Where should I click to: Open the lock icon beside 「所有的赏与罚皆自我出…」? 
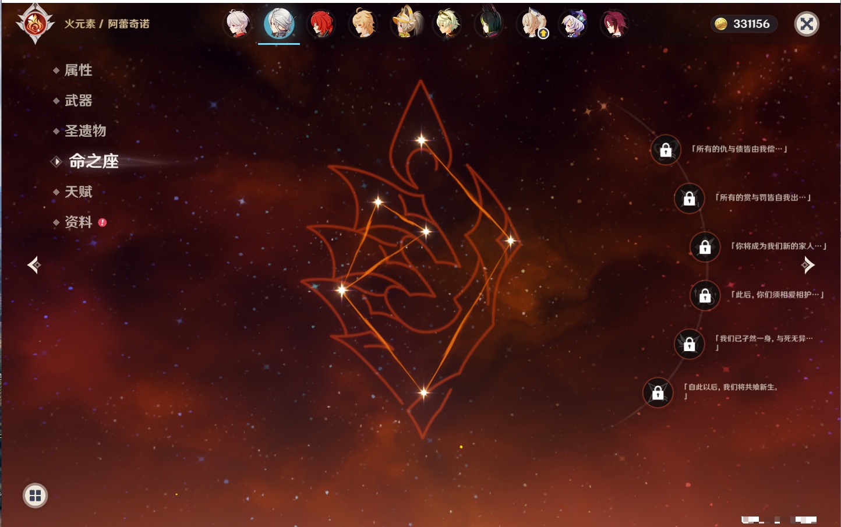[689, 198]
